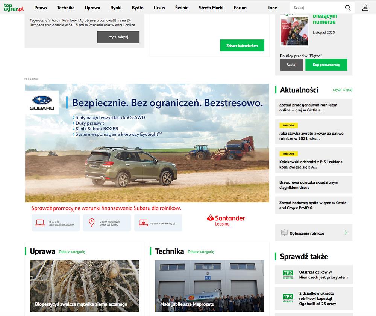This screenshot has width=376, height=316.
Task: Click the search magnifier icon
Action: pos(348,8)
